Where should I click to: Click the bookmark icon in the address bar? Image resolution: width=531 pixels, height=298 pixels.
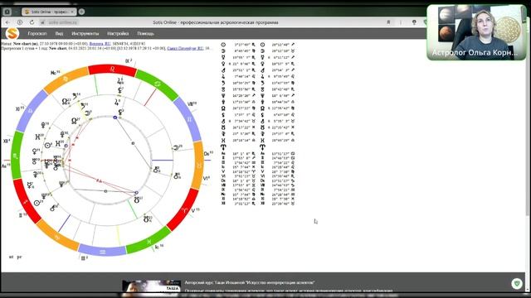point(388,22)
